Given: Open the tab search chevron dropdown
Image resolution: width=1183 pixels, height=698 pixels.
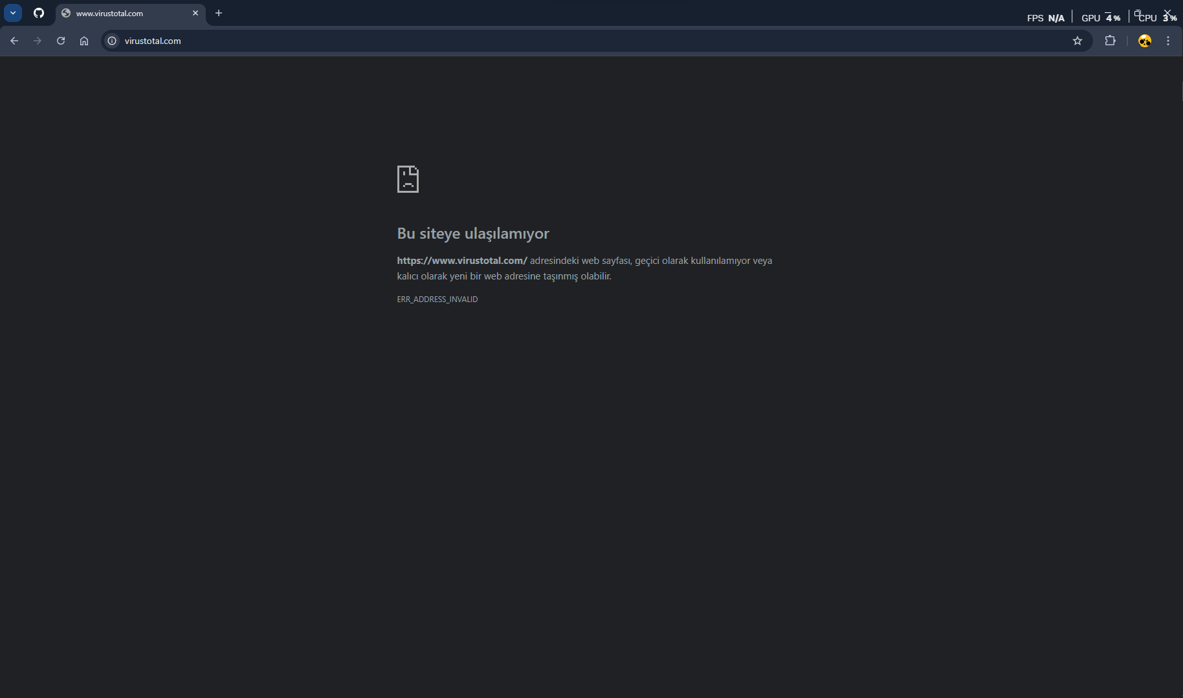Looking at the screenshot, I should click(x=12, y=13).
